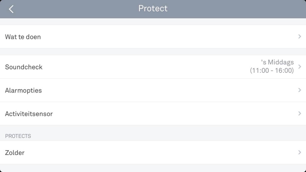Tap the chevron beside Soundcheck time
The height and width of the screenshot is (172, 306).
tap(300, 67)
